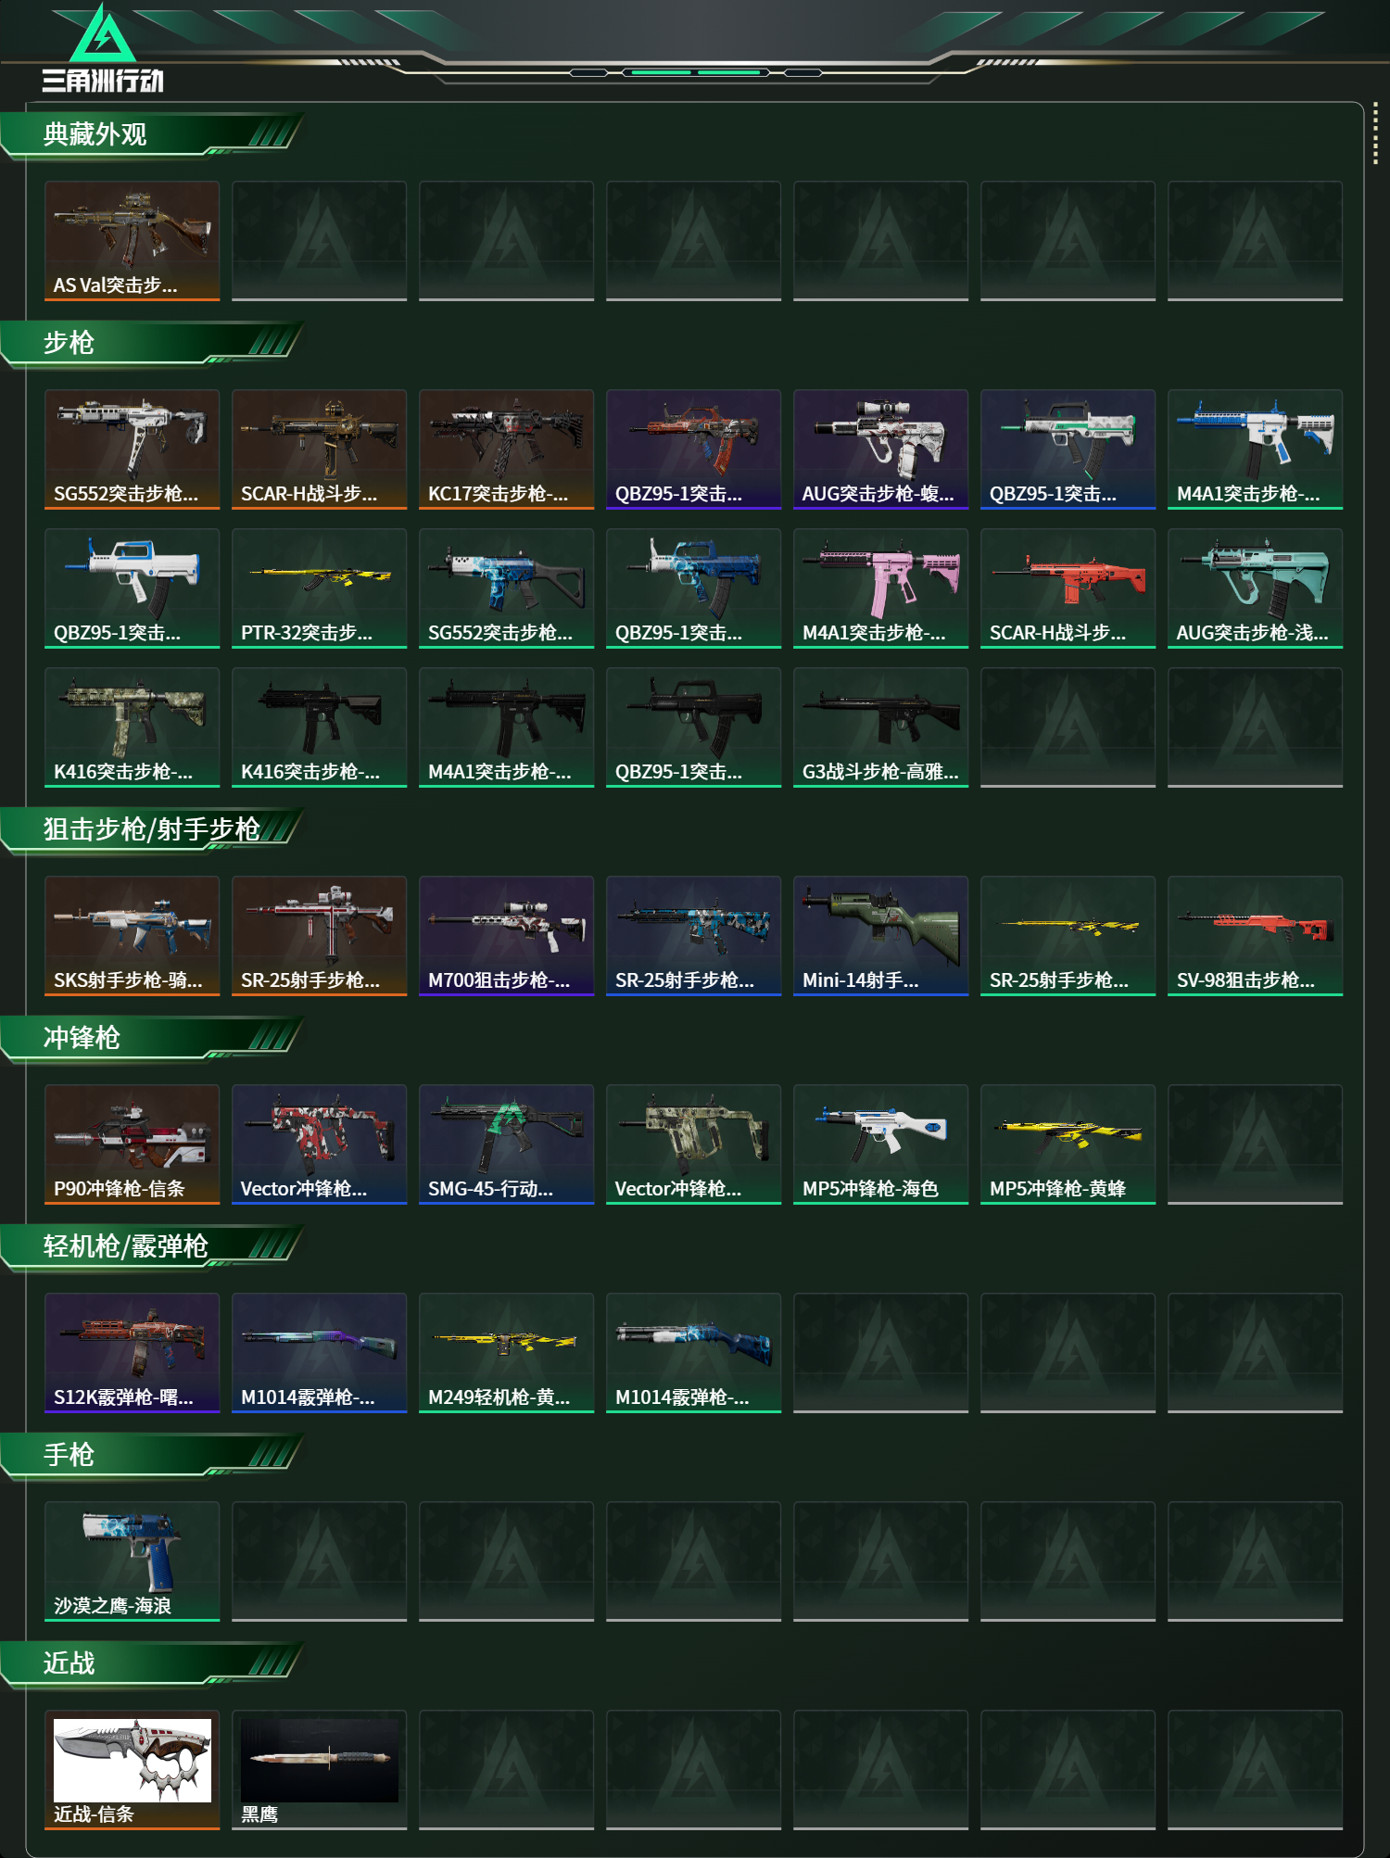Pick the P90 submachine gun skin

point(132,1144)
